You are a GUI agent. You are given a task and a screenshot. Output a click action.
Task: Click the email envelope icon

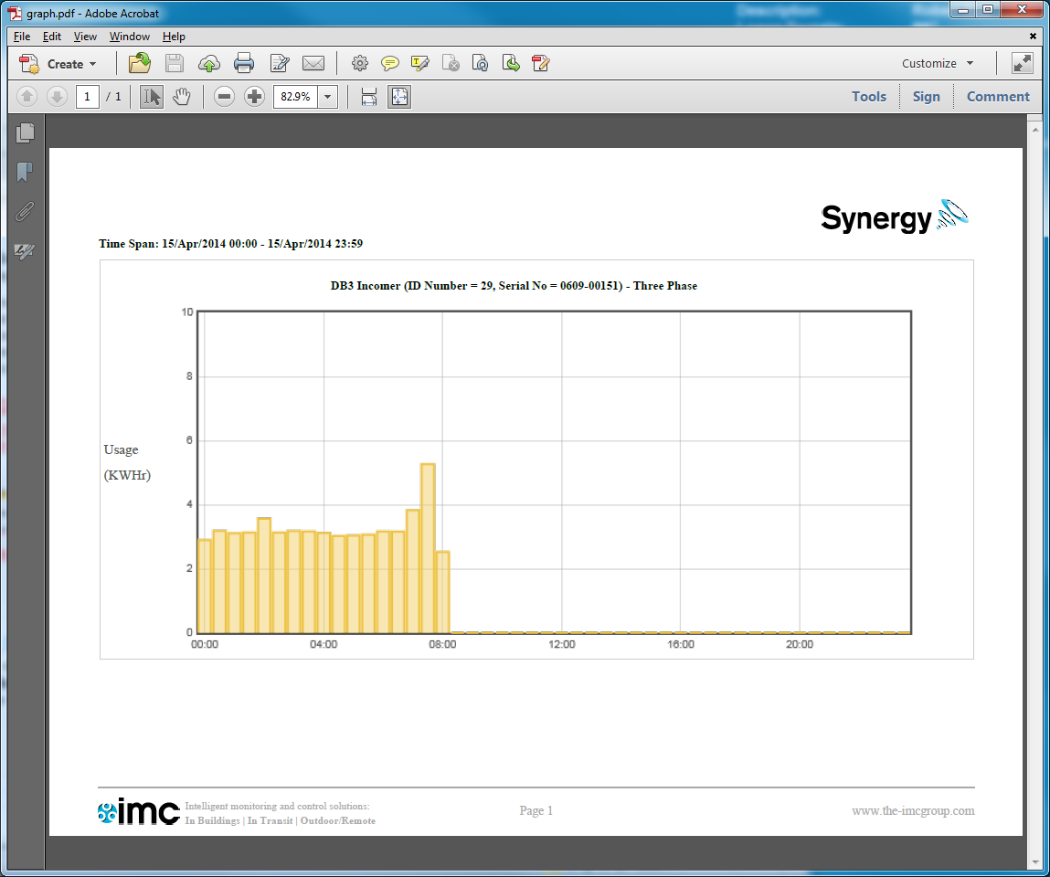pyautogui.click(x=313, y=63)
